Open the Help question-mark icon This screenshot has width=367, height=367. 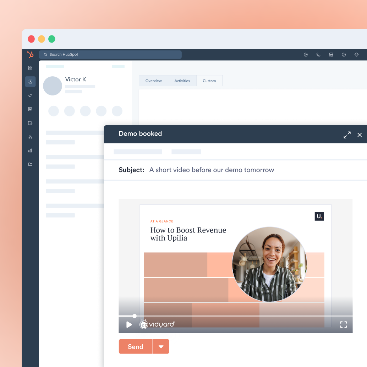(x=344, y=55)
